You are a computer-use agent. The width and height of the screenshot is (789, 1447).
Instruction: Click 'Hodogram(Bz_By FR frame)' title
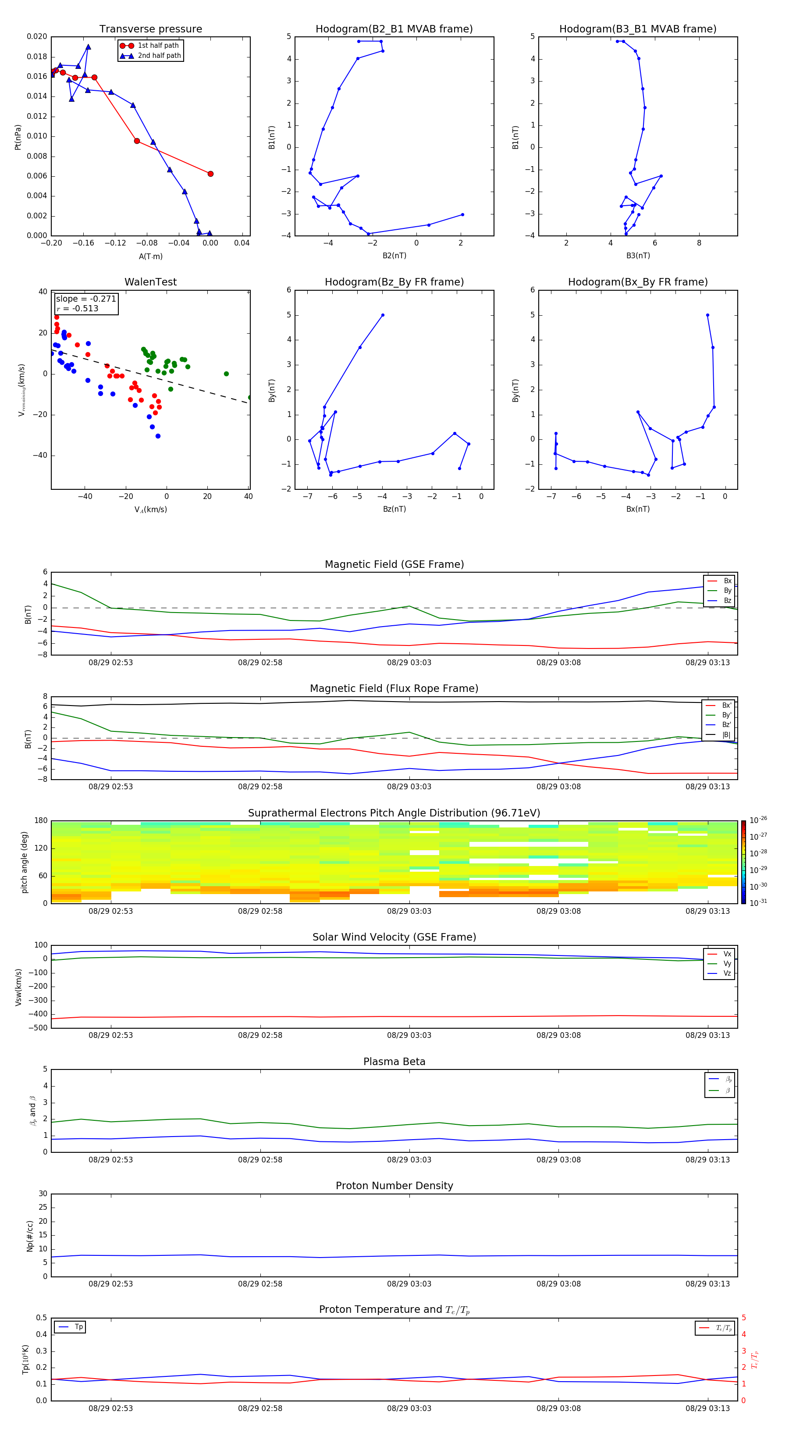click(x=394, y=282)
